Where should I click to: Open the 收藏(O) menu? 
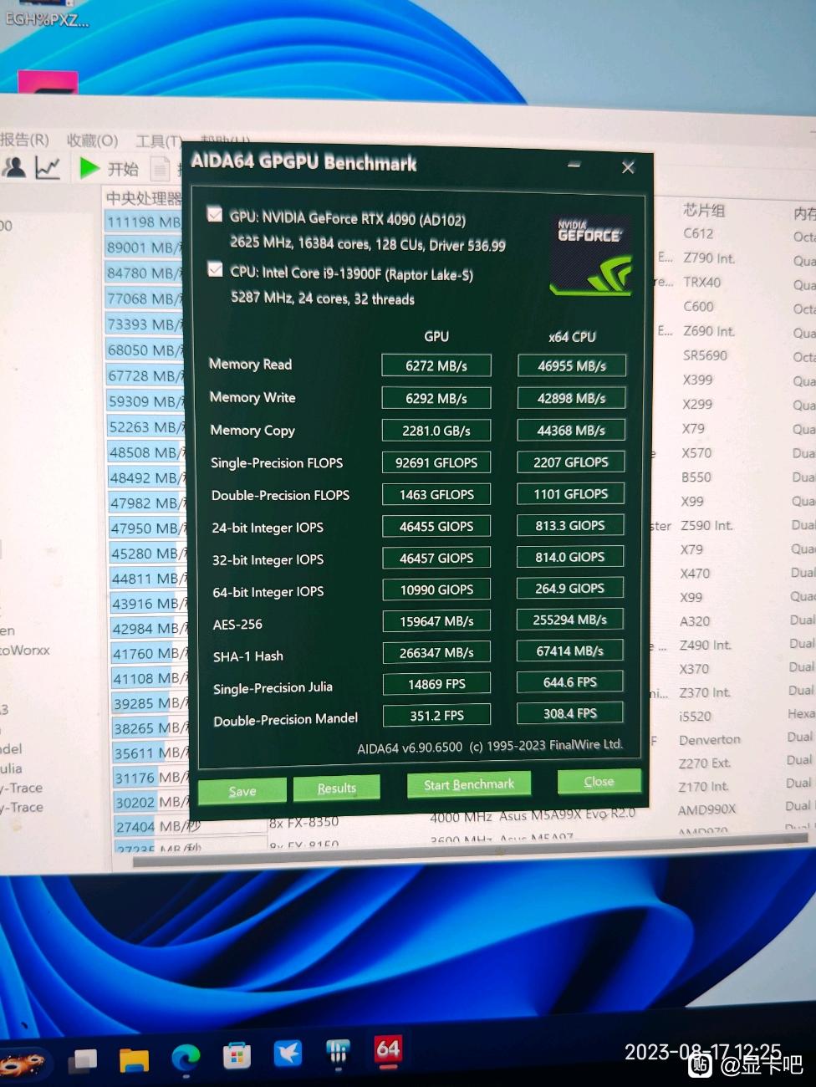(92, 140)
